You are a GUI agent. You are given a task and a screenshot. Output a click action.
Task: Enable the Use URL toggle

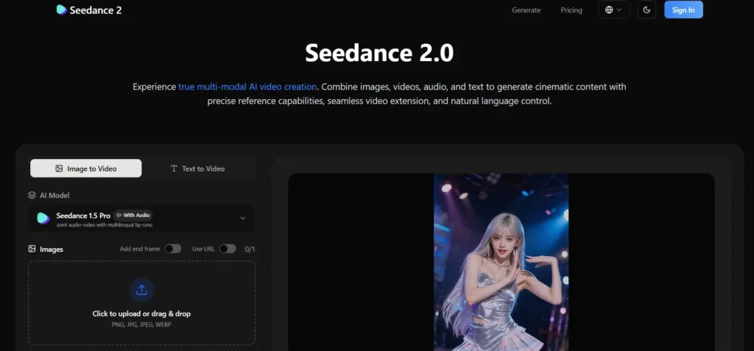(x=228, y=249)
